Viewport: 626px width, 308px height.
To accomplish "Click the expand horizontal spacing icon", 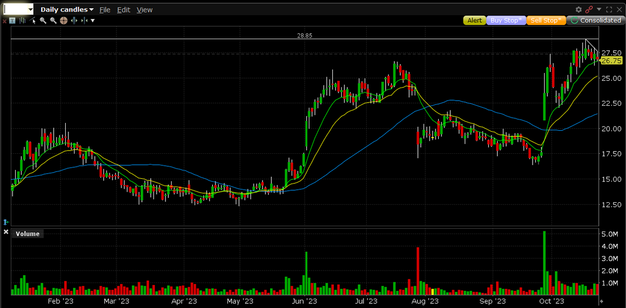I will point(74,20).
